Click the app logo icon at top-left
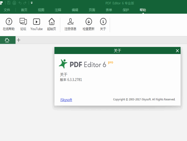187x141 pixels. point(1,3)
